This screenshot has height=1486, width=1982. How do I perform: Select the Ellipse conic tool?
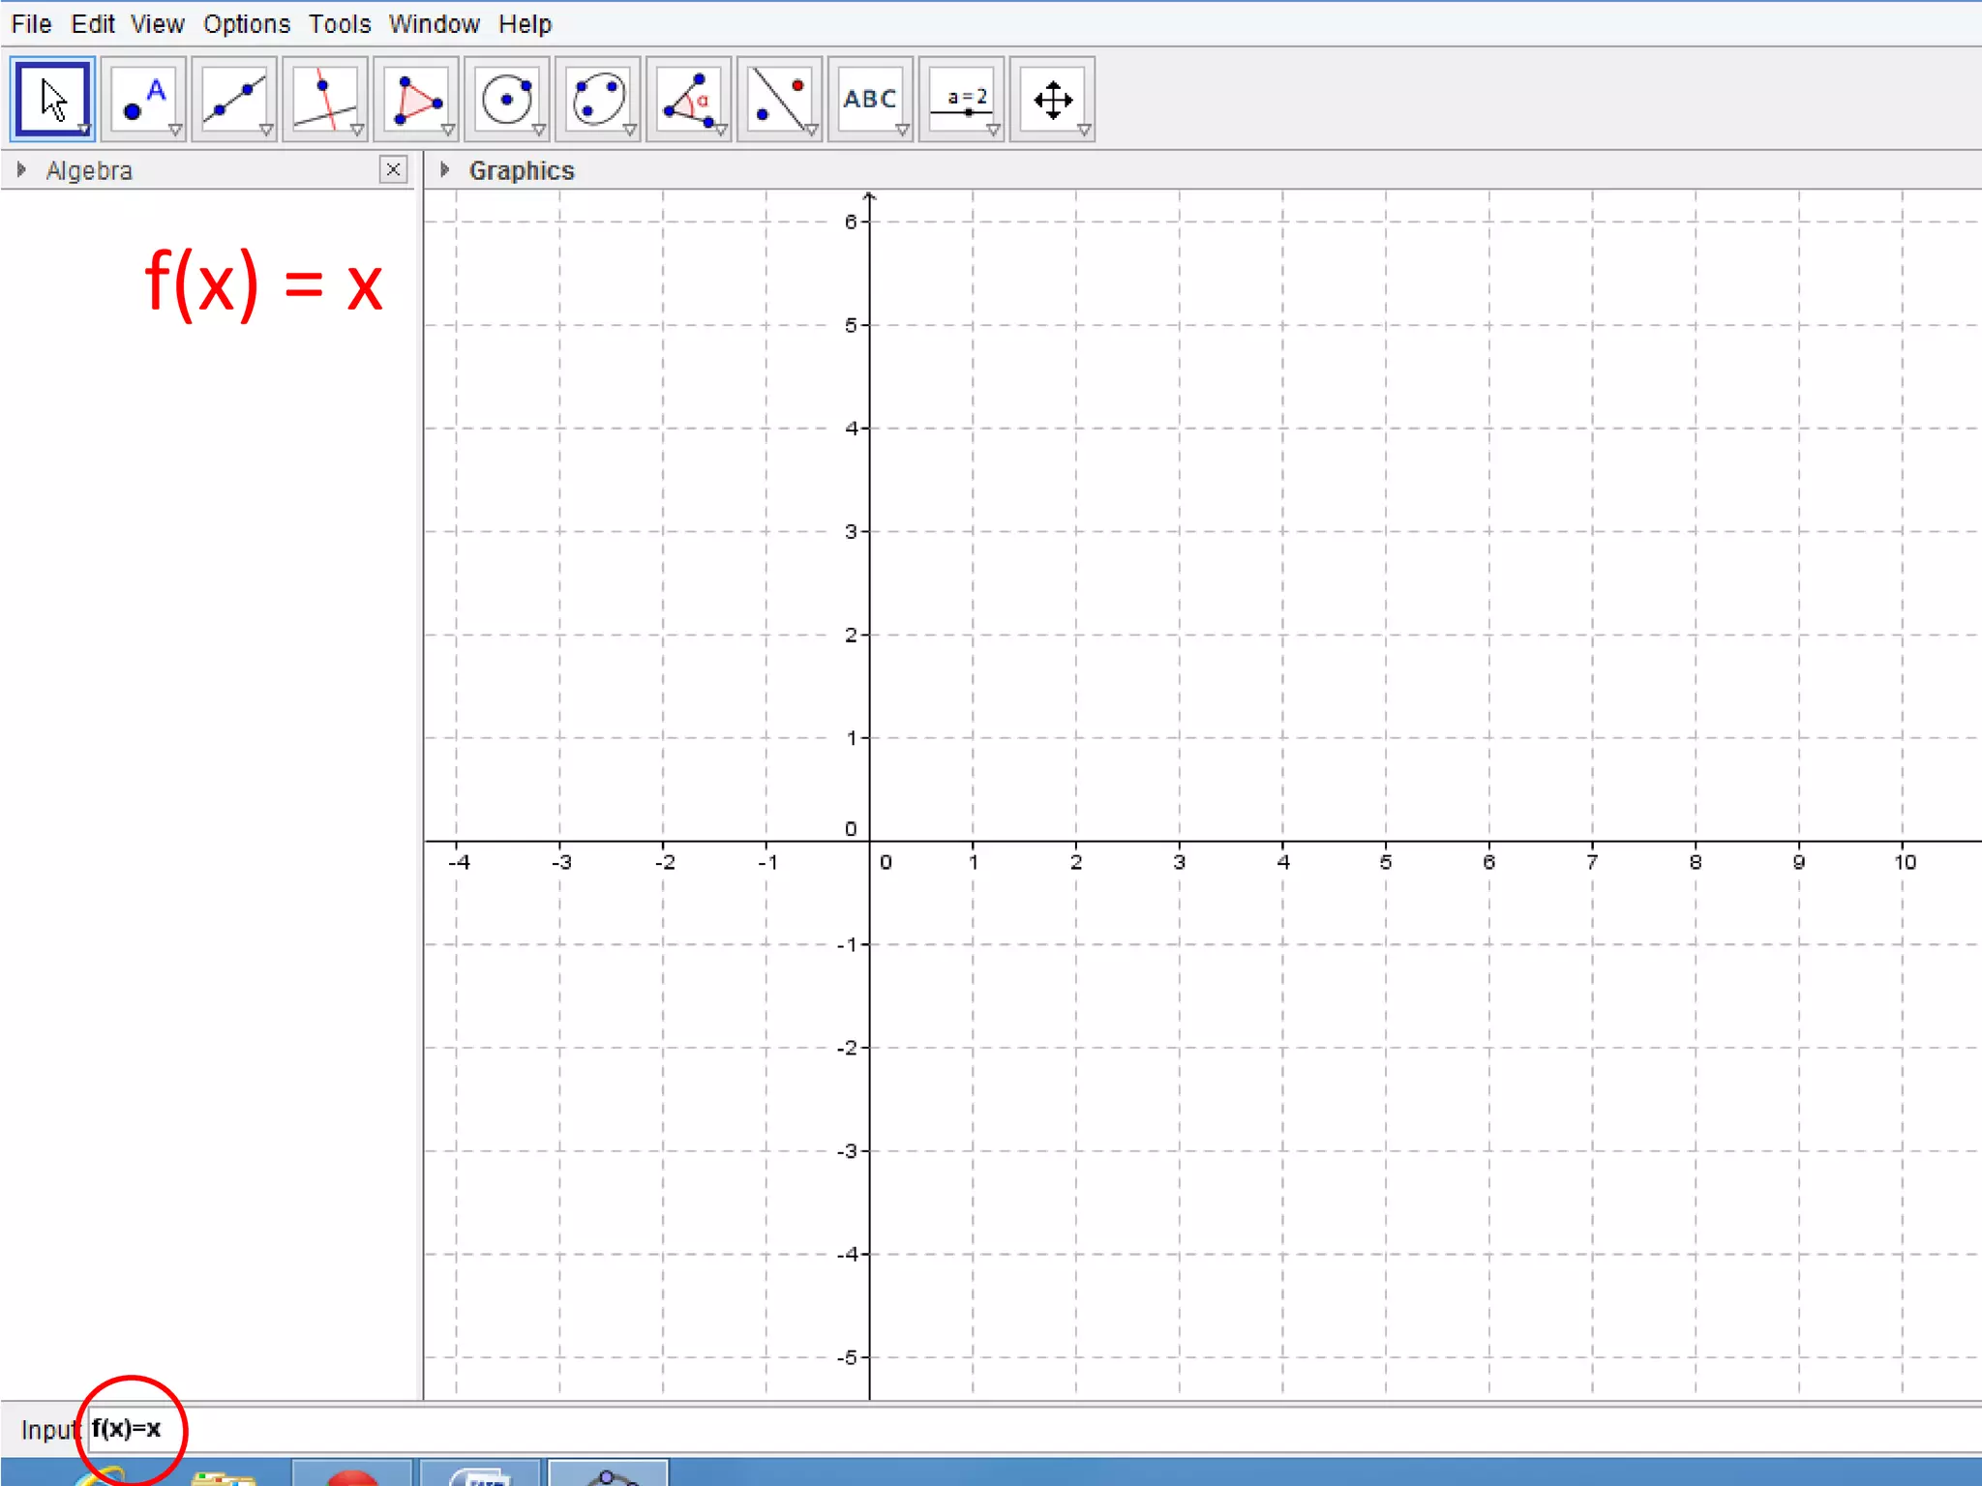[x=598, y=99]
